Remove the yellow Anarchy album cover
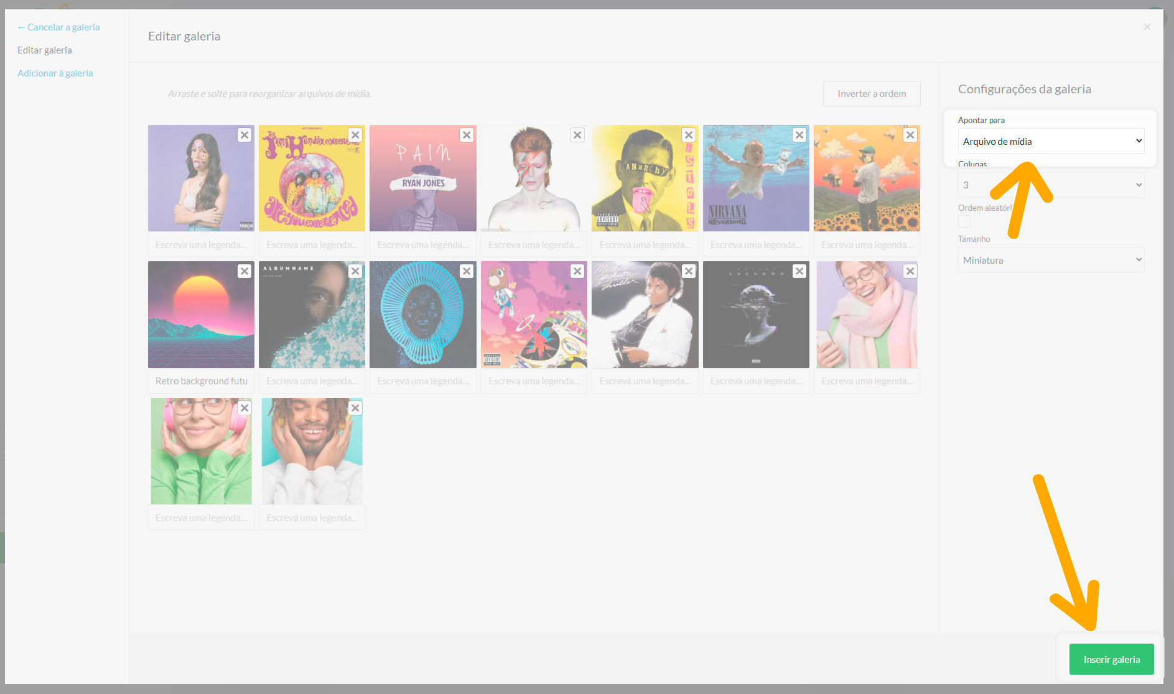 [x=689, y=135]
